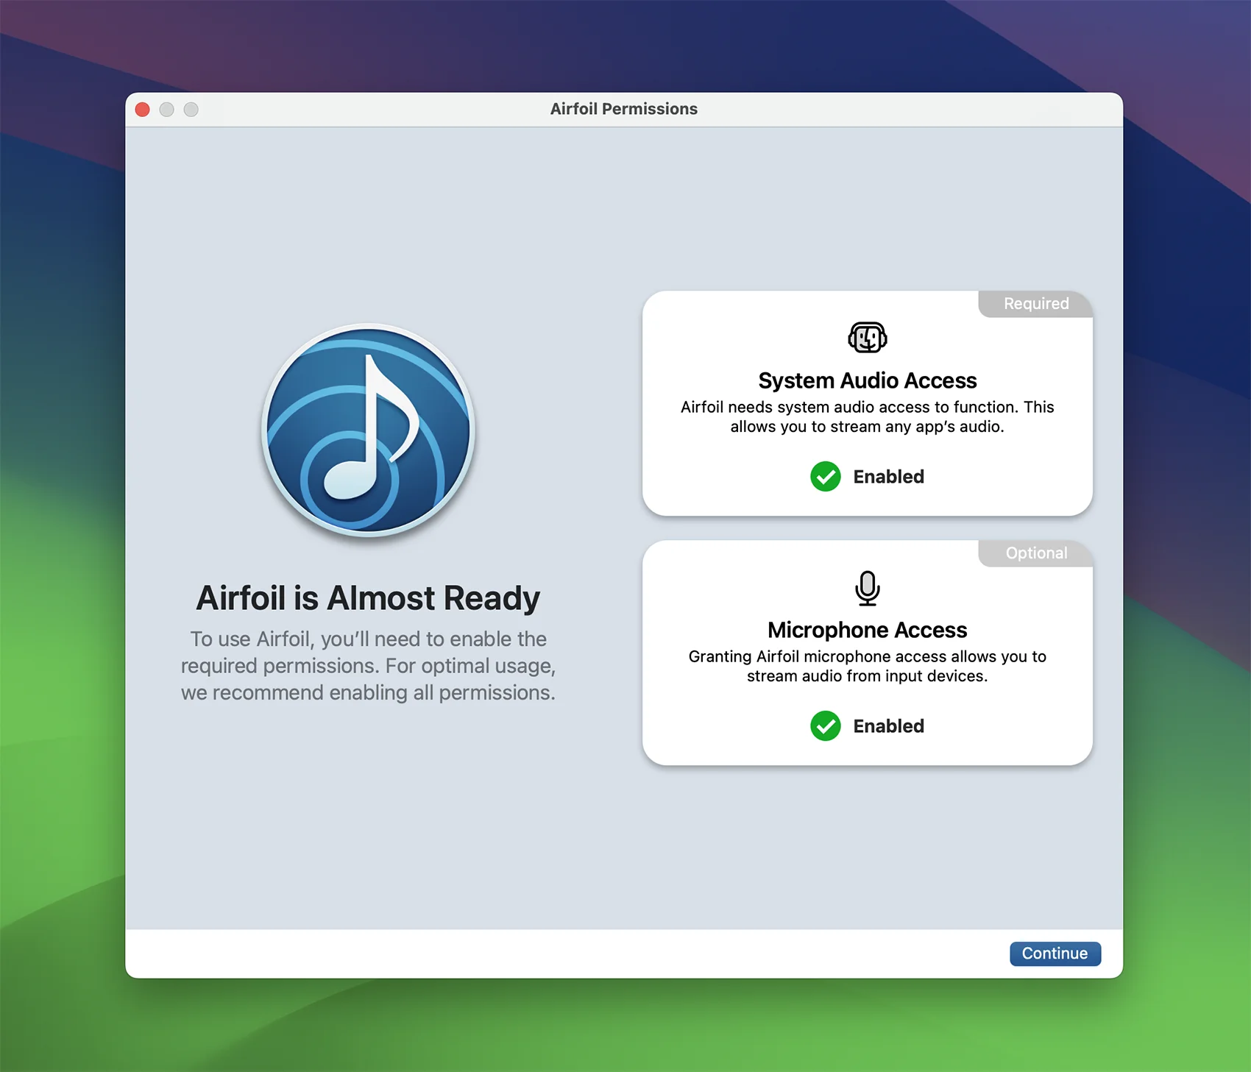Click the Continue button

[1055, 954]
